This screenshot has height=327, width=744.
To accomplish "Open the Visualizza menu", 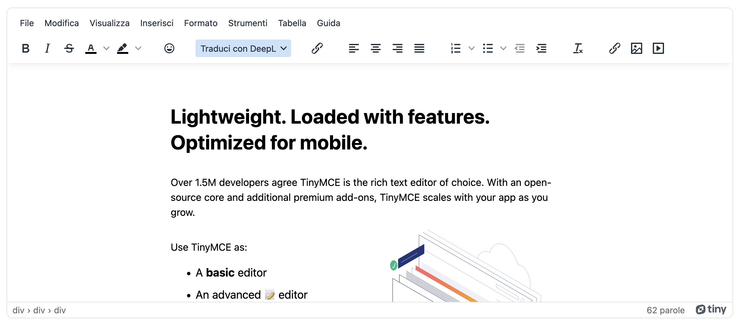I will tap(110, 23).
